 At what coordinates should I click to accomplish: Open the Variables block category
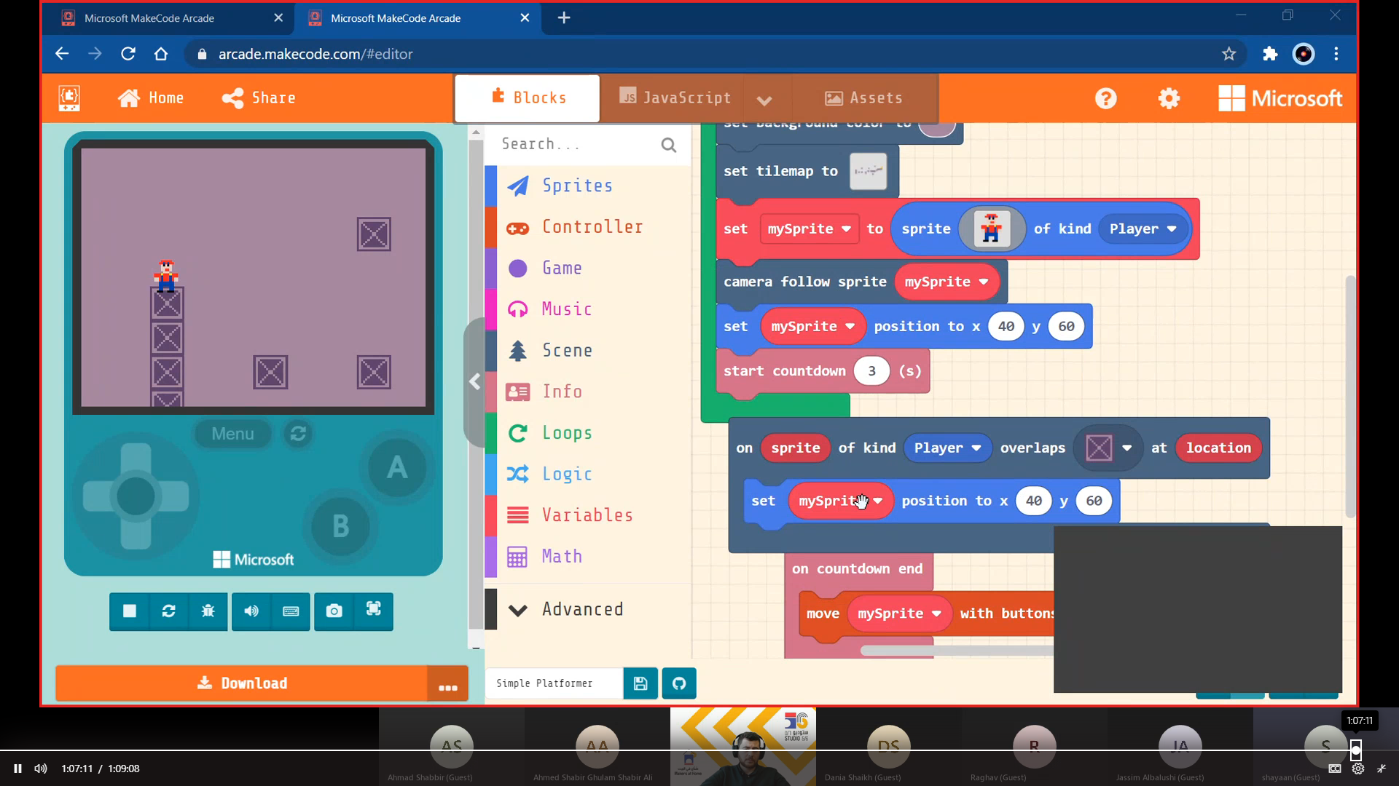[x=587, y=515]
